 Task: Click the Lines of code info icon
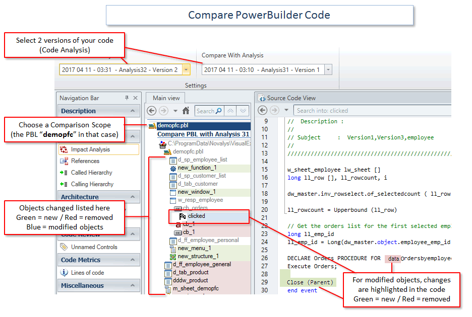click(64, 273)
